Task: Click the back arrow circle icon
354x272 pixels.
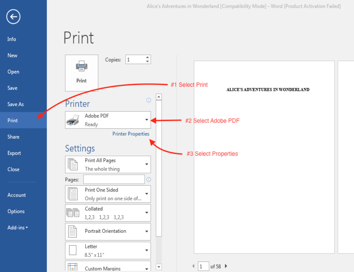Action: pyautogui.click(x=13, y=16)
